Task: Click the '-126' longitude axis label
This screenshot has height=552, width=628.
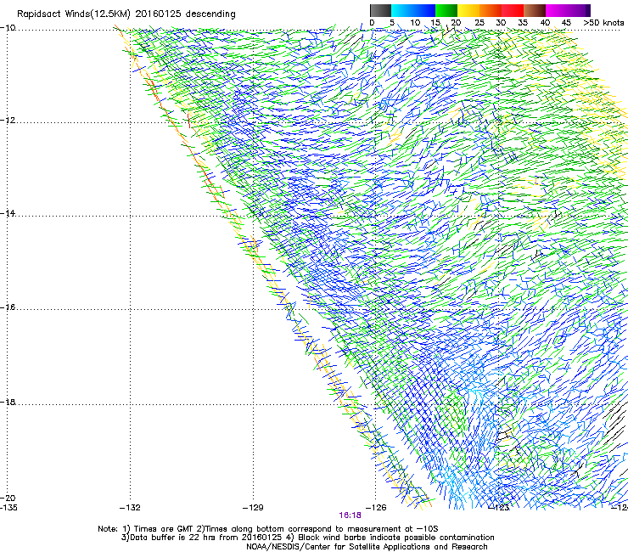Action: [376, 508]
